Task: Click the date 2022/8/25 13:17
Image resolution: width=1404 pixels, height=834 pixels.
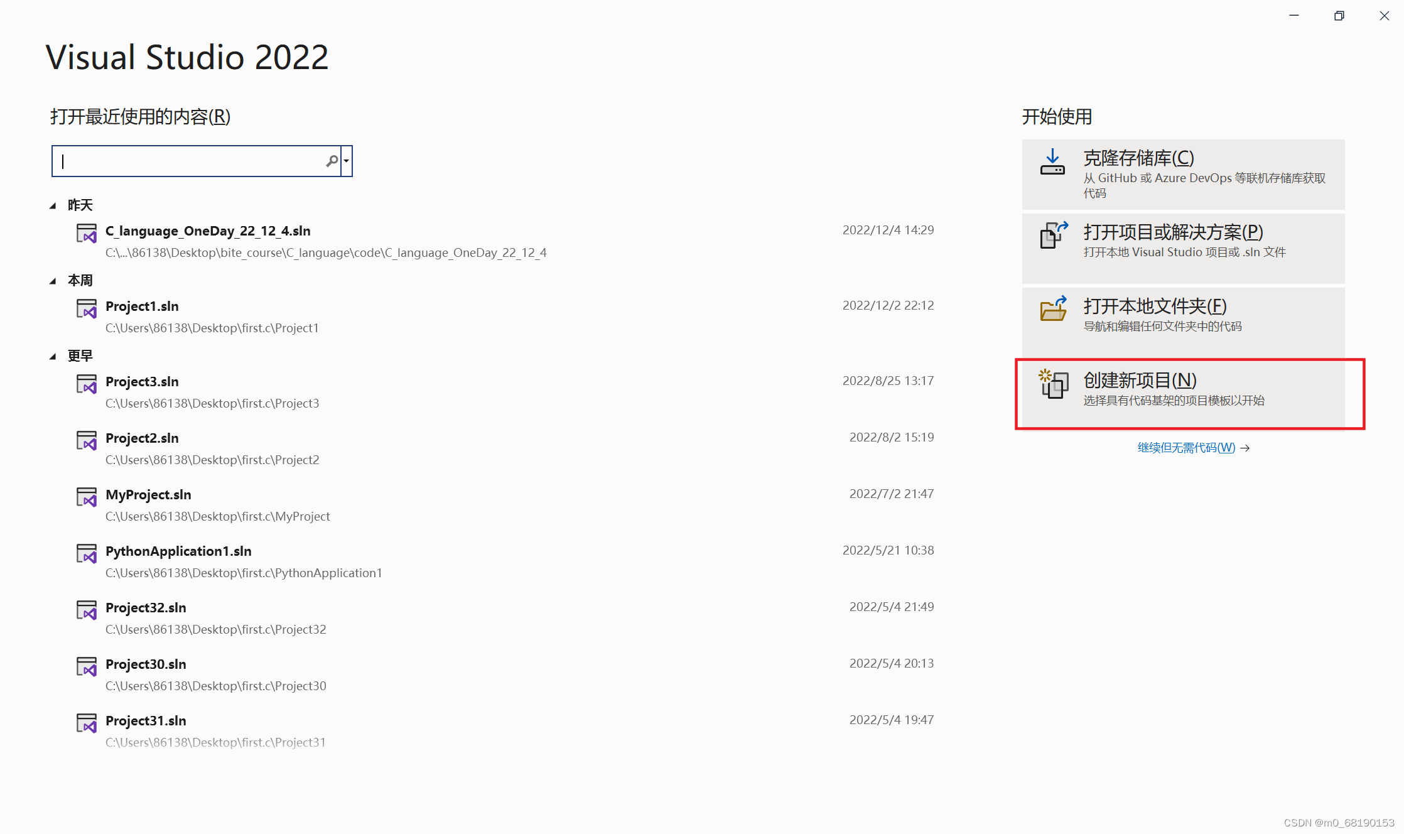Action: click(x=888, y=381)
